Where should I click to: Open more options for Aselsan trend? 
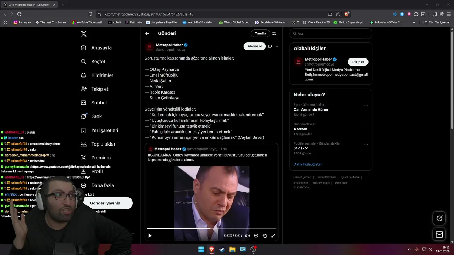pyautogui.click(x=366, y=125)
